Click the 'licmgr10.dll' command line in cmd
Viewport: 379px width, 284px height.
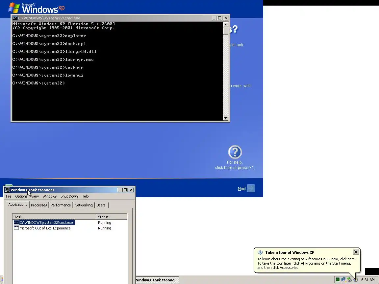(x=54, y=52)
